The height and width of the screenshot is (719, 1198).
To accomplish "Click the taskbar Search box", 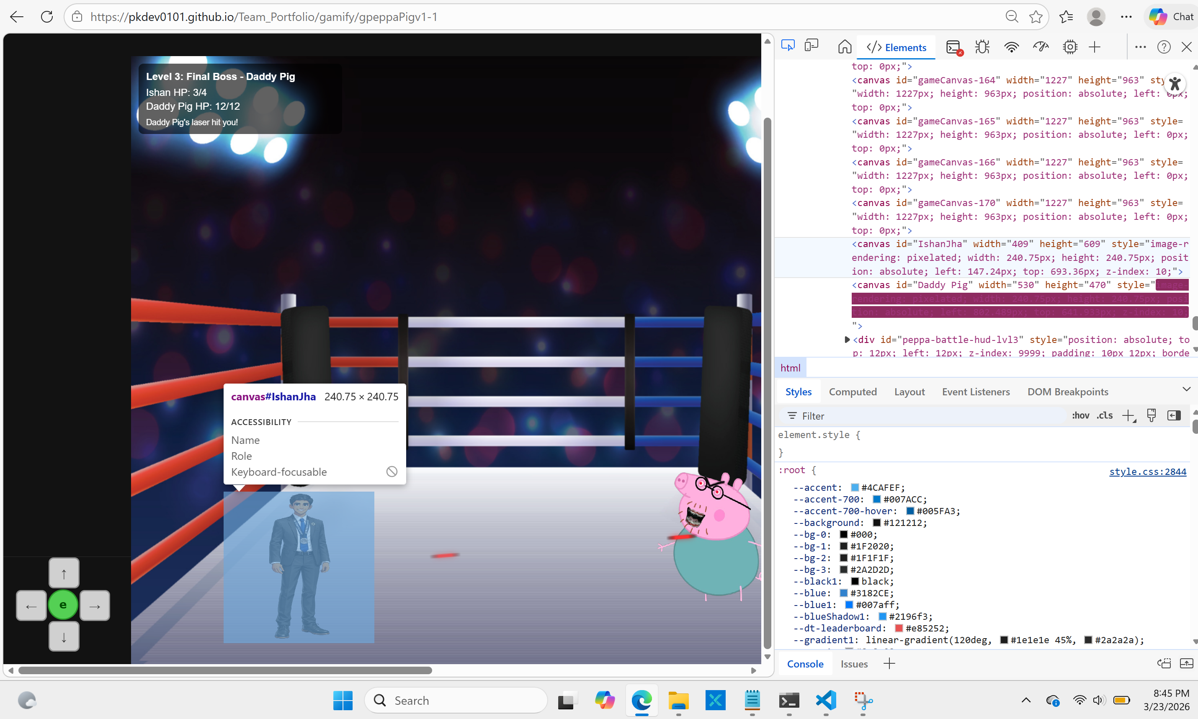I will pyautogui.click(x=456, y=701).
